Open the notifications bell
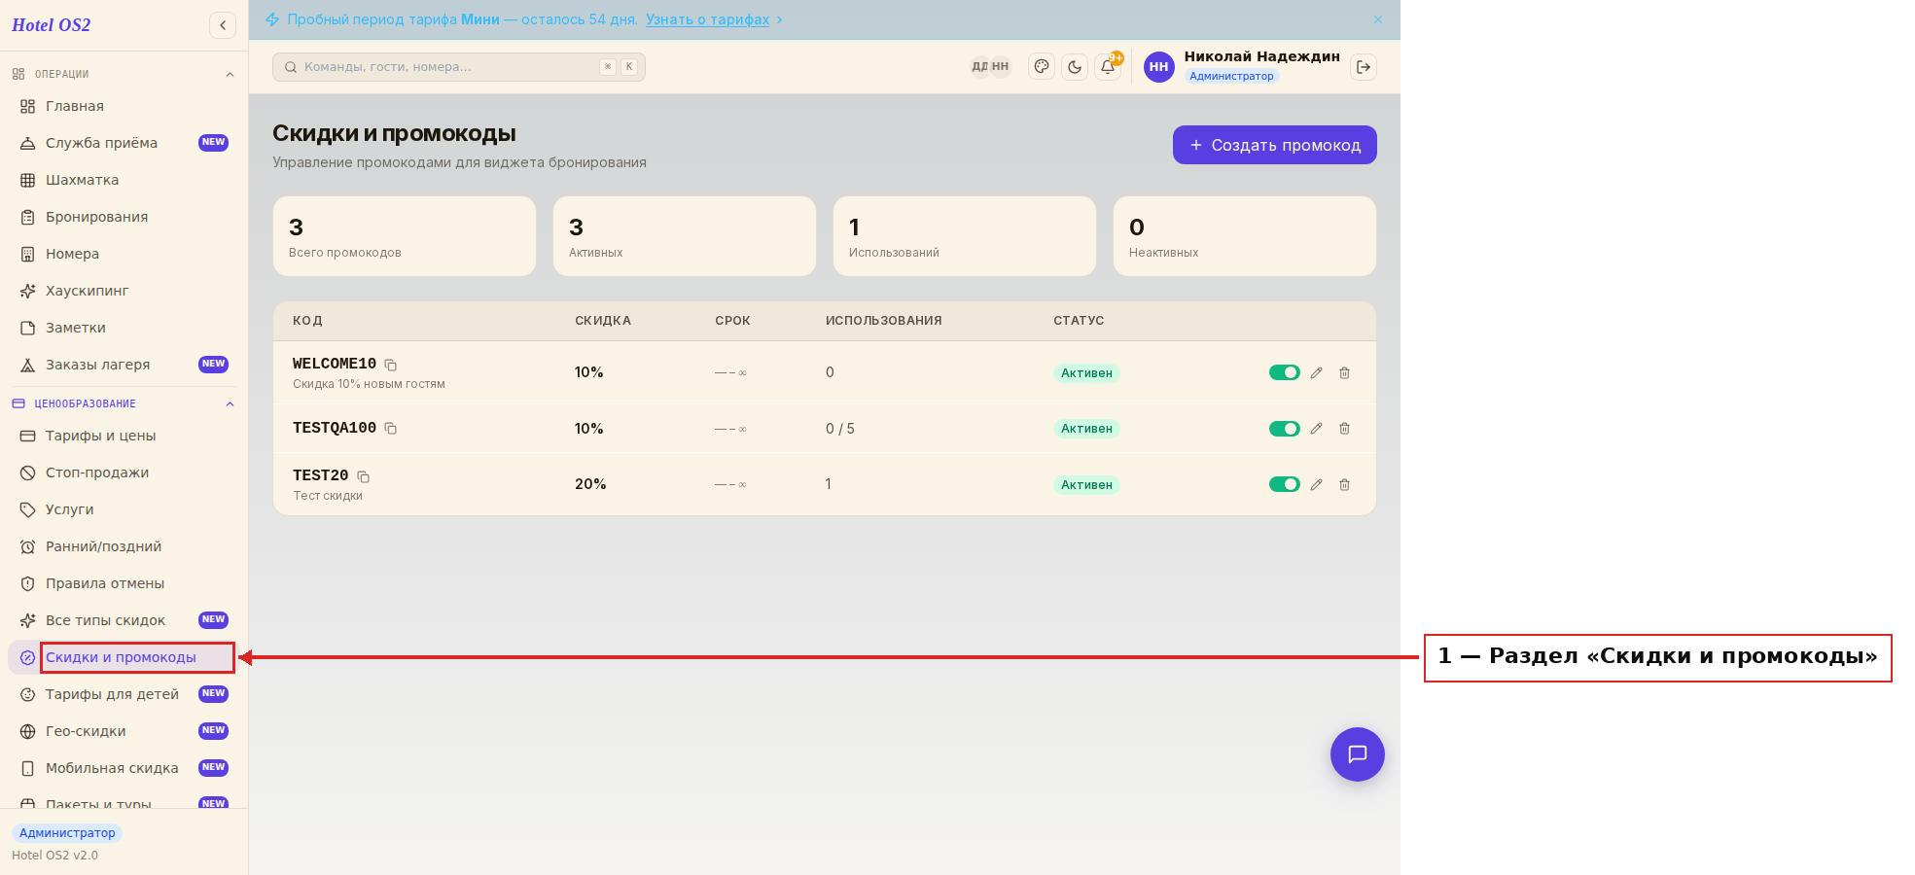 pos(1108,67)
